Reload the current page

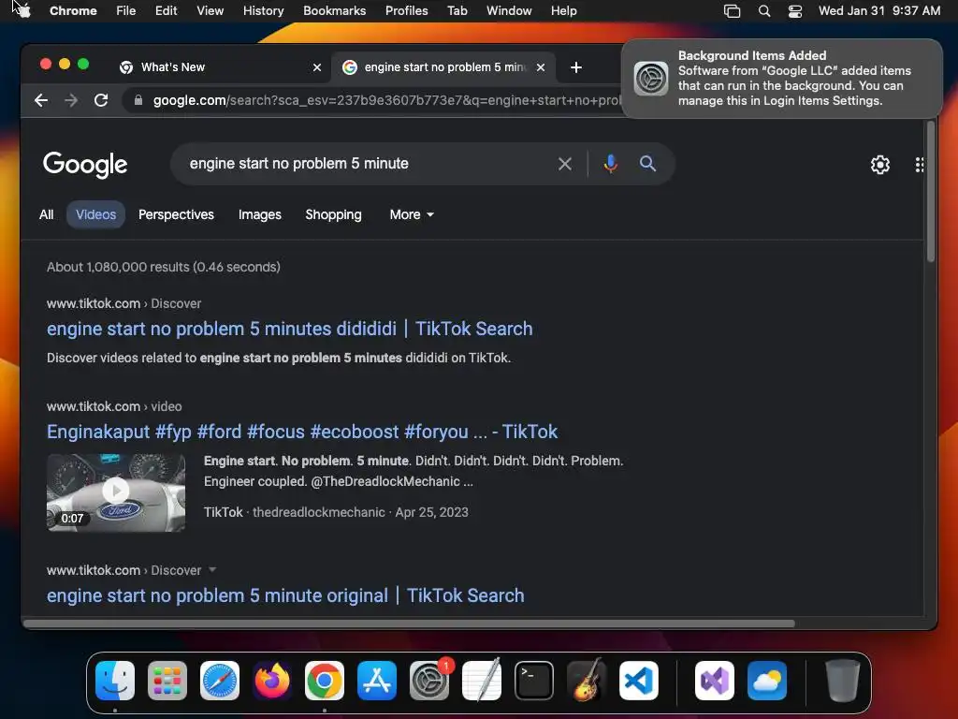click(101, 100)
